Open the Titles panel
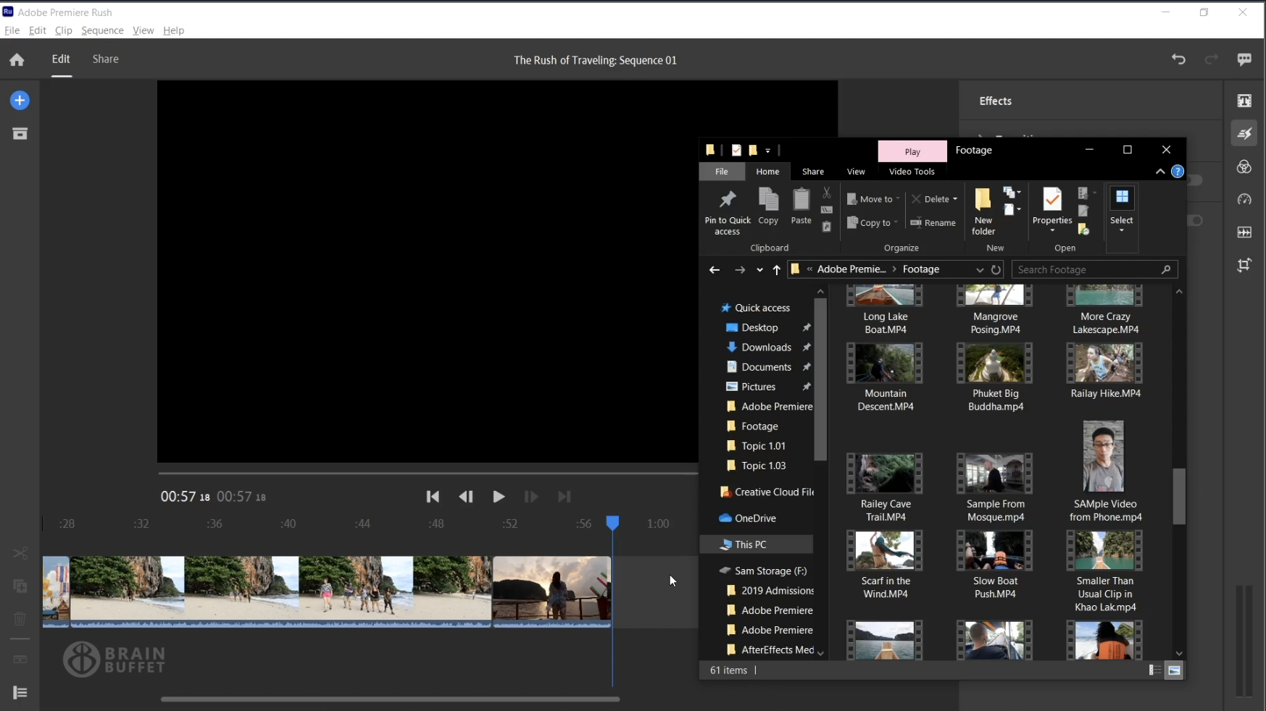Image resolution: width=1266 pixels, height=711 pixels. click(1245, 101)
